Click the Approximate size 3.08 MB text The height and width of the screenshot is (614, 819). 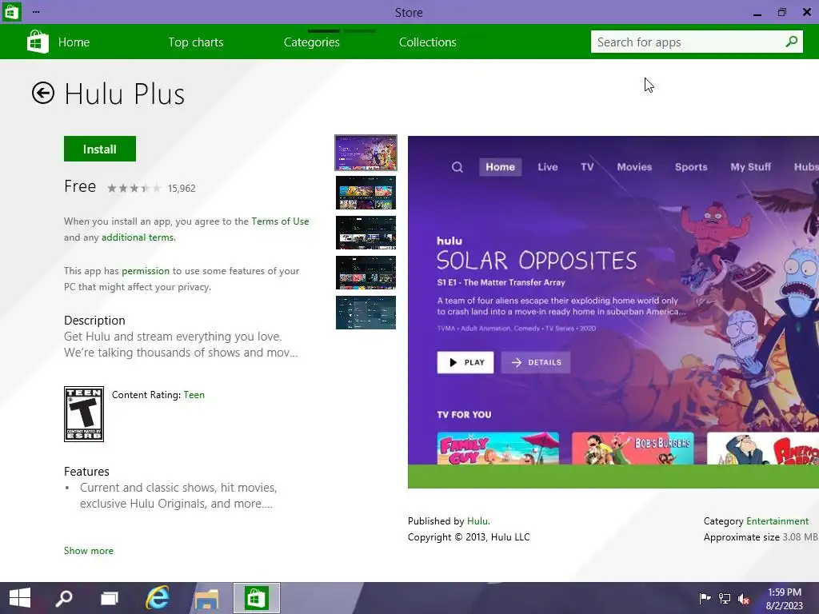761,537
